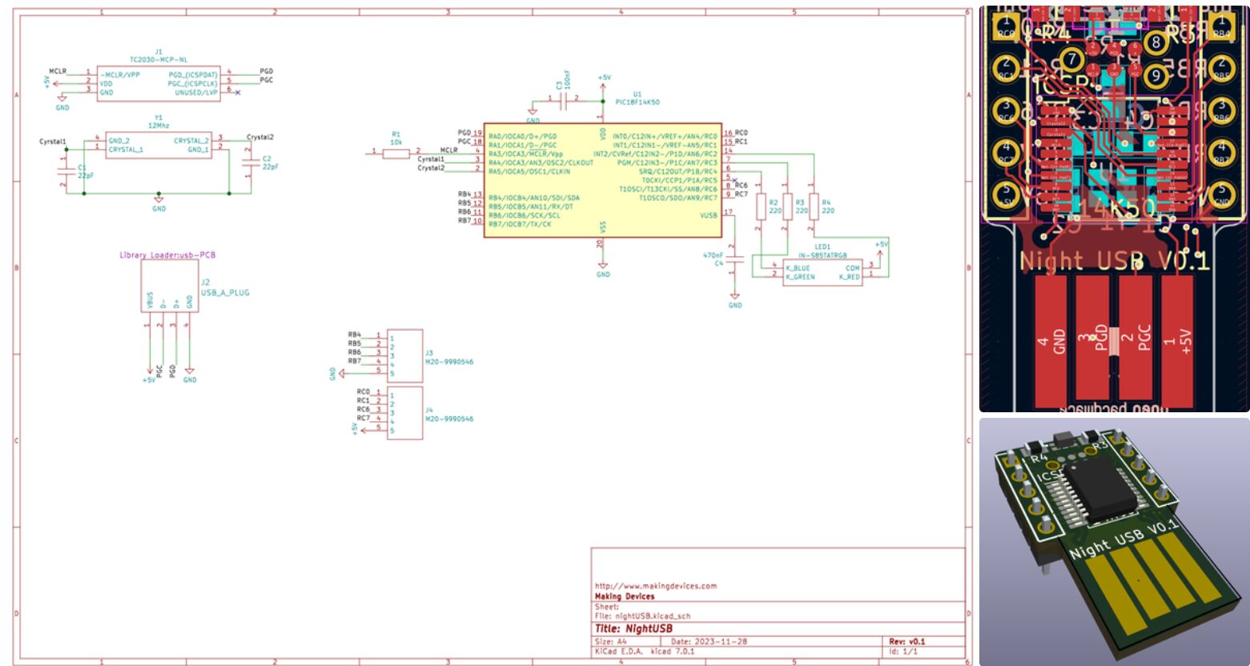Select the R3 220 resistor symbol
Screen dimensions: 1250x666
point(787,207)
